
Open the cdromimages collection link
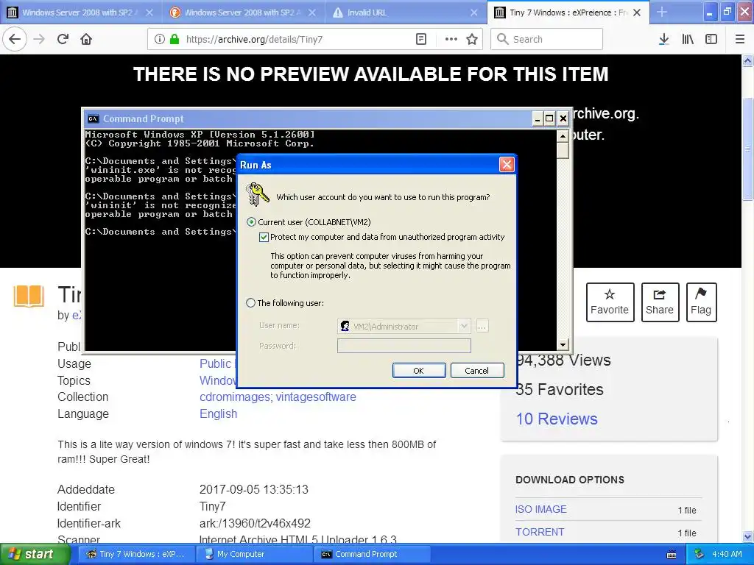[x=236, y=397]
